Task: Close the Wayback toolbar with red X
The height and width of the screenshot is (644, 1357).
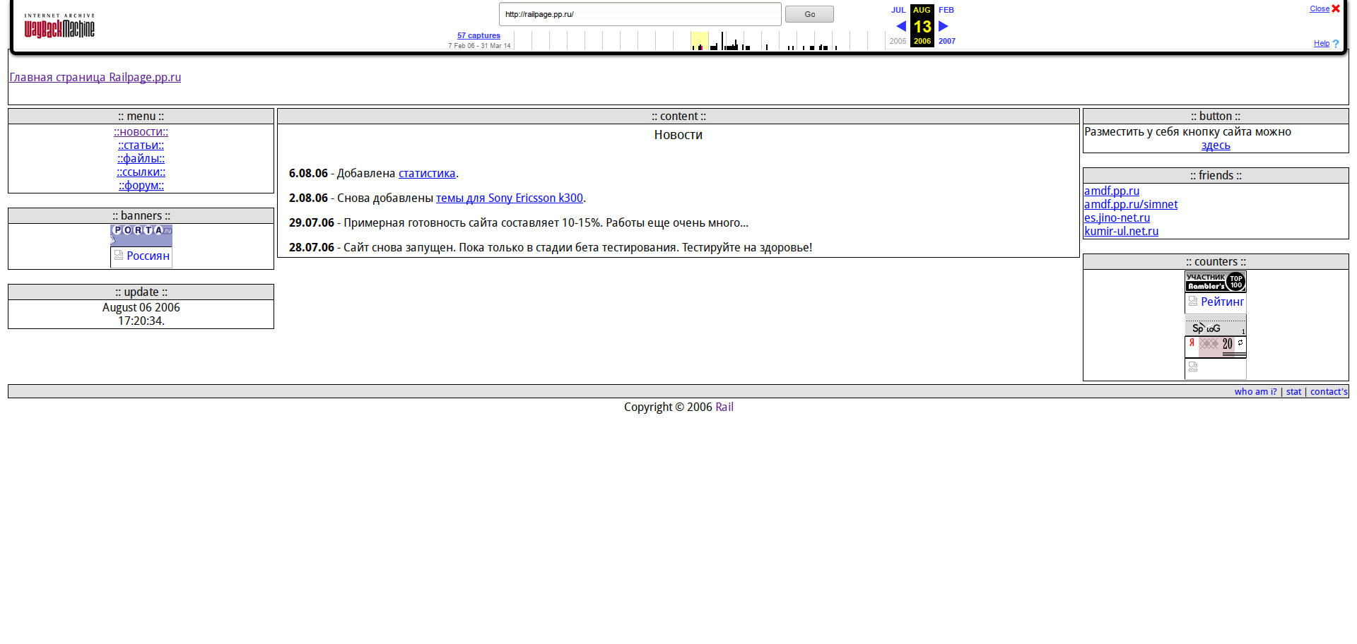Action: click(x=1336, y=9)
